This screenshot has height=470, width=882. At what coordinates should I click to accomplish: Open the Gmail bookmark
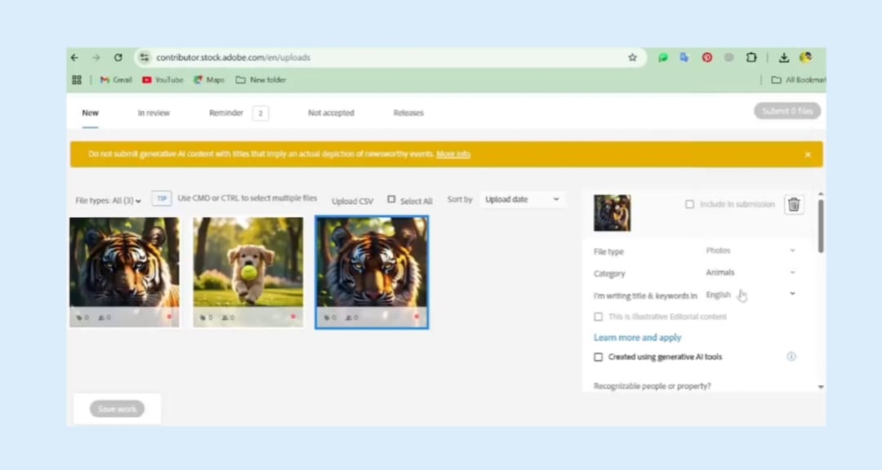pos(115,80)
